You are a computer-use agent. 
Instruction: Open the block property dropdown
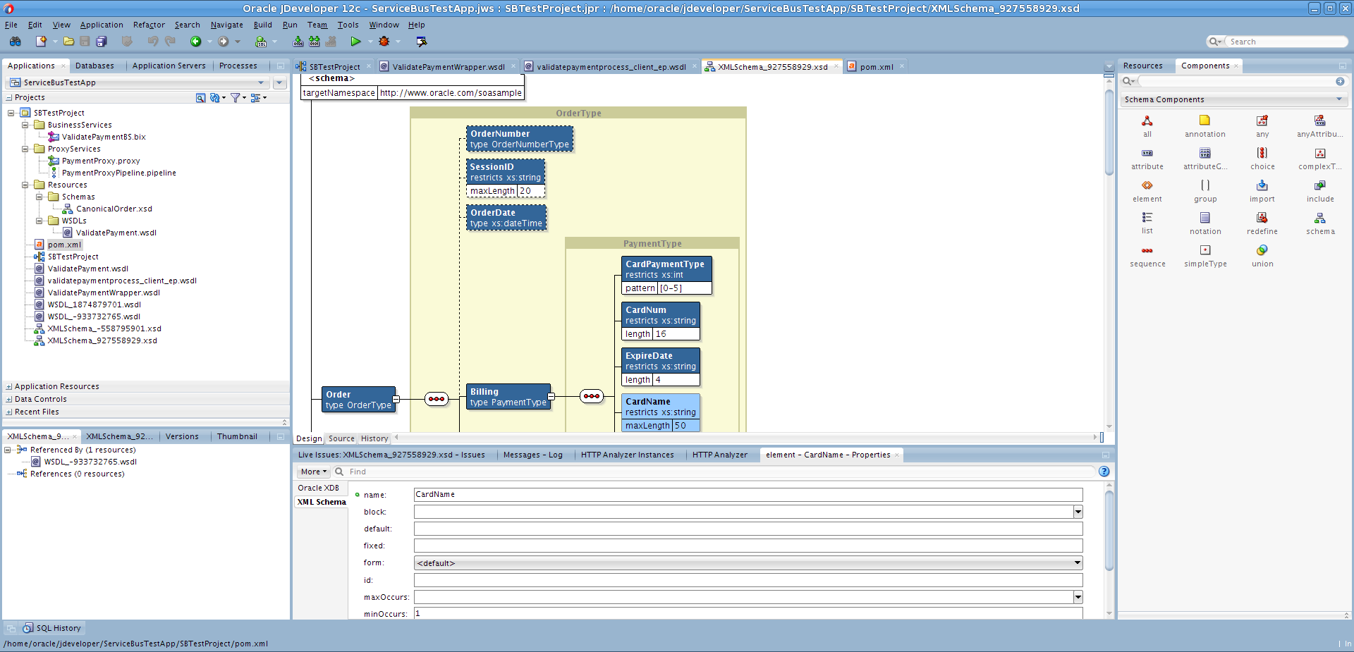tap(1078, 512)
